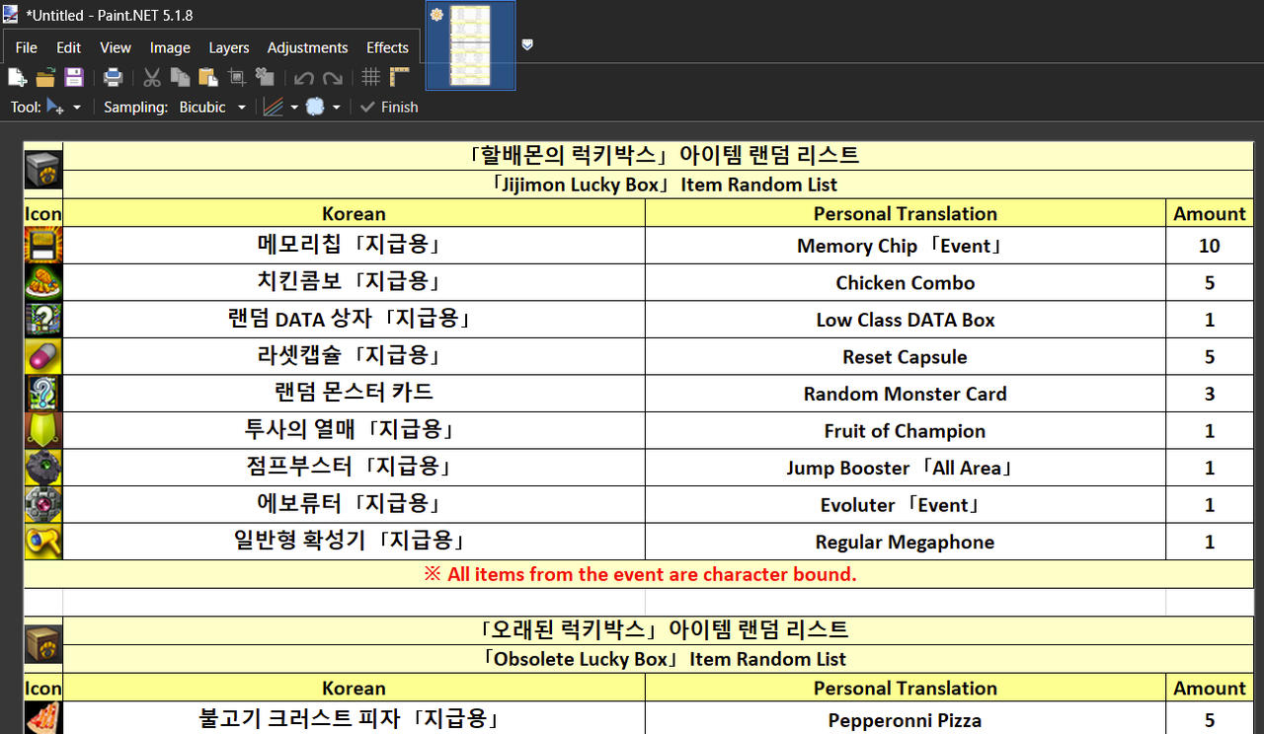Click the Paste clipboard icon
This screenshot has width=1264, height=734.
tap(207, 77)
